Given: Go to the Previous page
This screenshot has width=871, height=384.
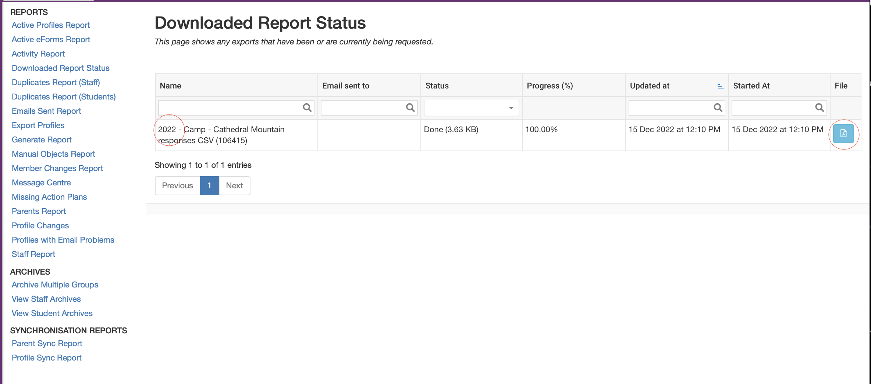Looking at the screenshot, I should [177, 186].
